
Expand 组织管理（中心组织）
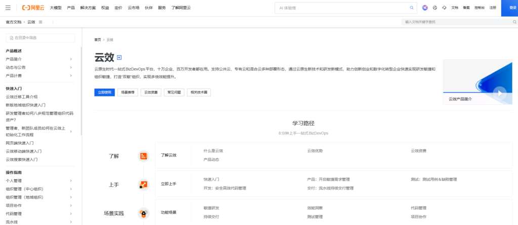[71, 189]
